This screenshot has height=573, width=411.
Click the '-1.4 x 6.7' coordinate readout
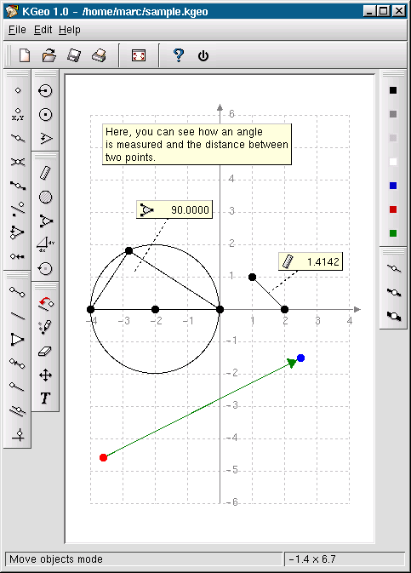click(x=312, y=559)
